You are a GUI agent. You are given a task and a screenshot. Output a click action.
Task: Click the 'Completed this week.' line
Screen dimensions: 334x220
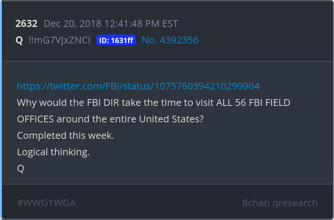(65, 135)
